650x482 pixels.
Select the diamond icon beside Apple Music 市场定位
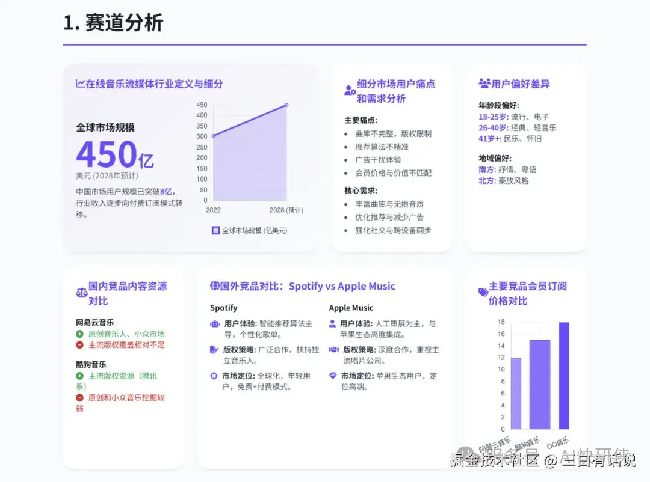333,375
